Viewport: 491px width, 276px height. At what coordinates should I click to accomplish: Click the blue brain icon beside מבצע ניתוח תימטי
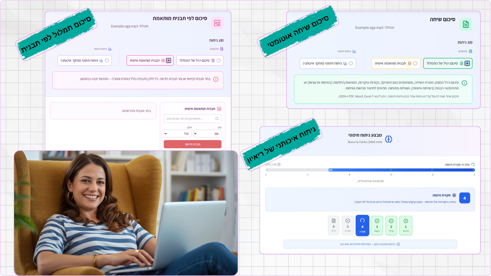coord(388,139)
